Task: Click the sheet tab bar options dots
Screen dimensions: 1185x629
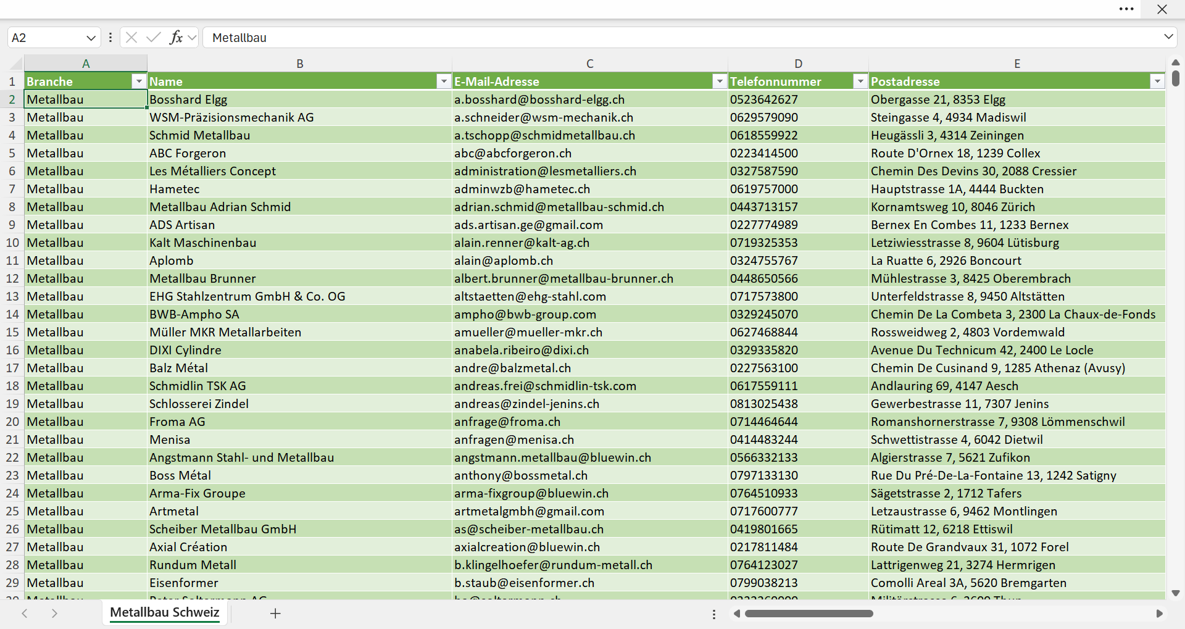Action: [714, 614]
